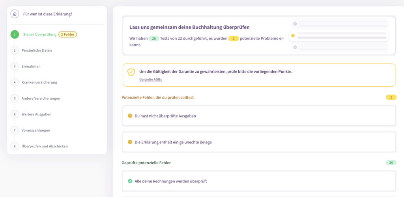Open Überprüfen und Abschicken step
This screenshot has width=404, height=197.
pyautogui.click(x=45, y=146)
